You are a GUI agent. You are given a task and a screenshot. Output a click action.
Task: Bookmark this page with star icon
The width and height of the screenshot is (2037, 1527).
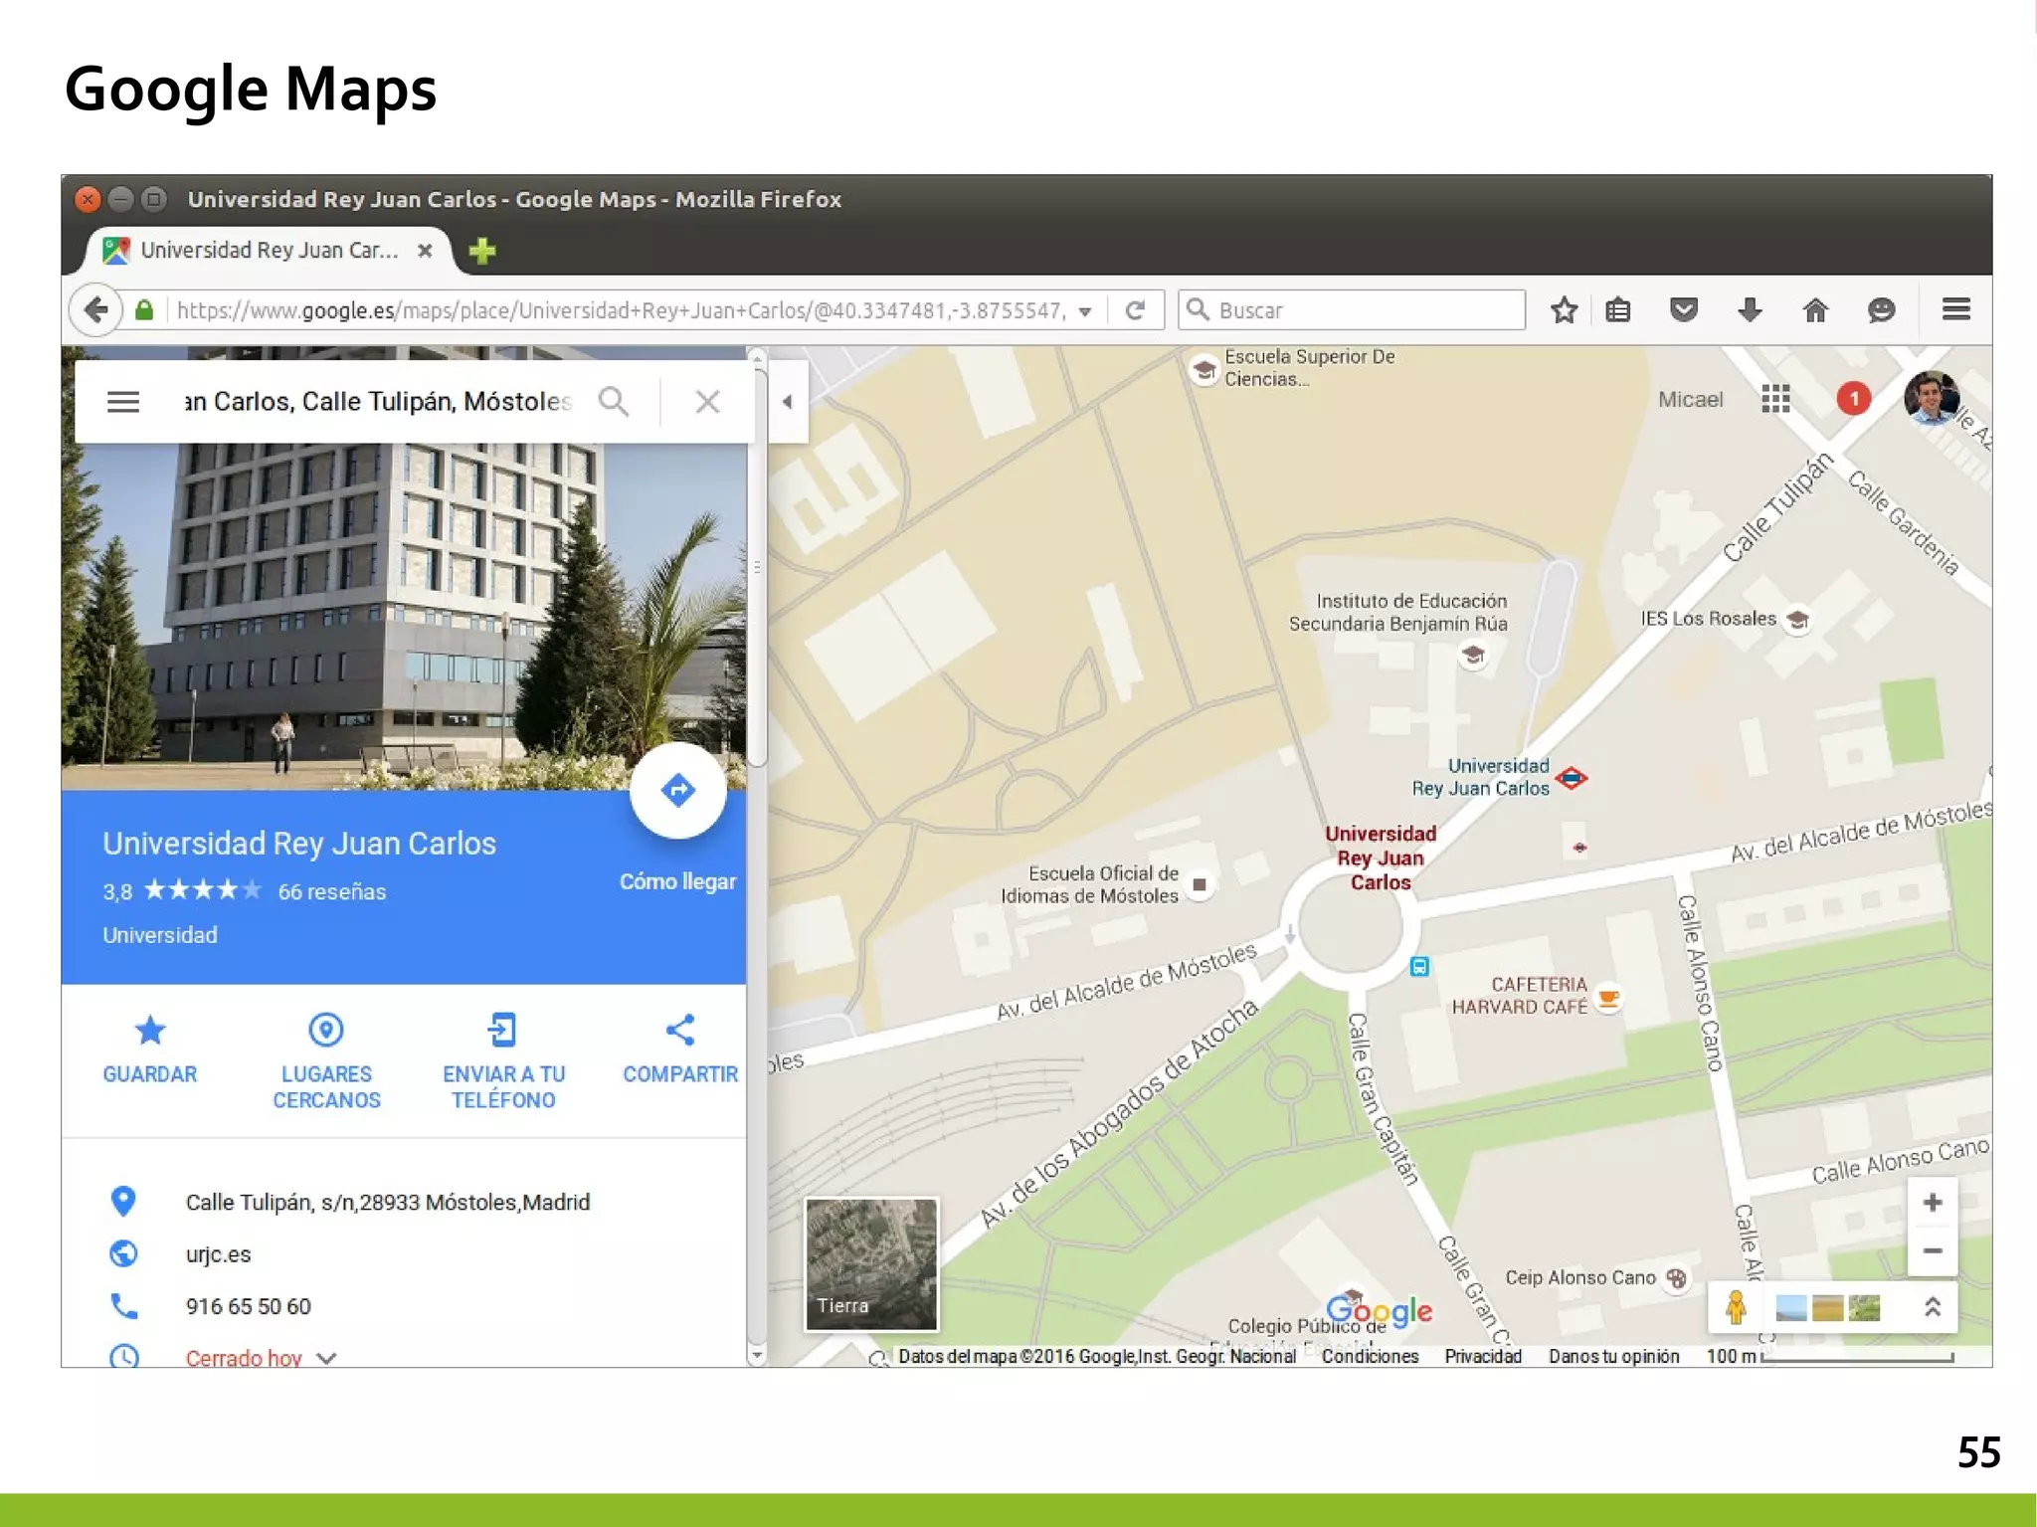click(x=1564, y=310)
